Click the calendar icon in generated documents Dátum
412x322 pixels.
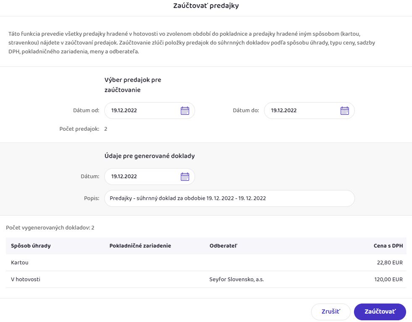[185, 177]
